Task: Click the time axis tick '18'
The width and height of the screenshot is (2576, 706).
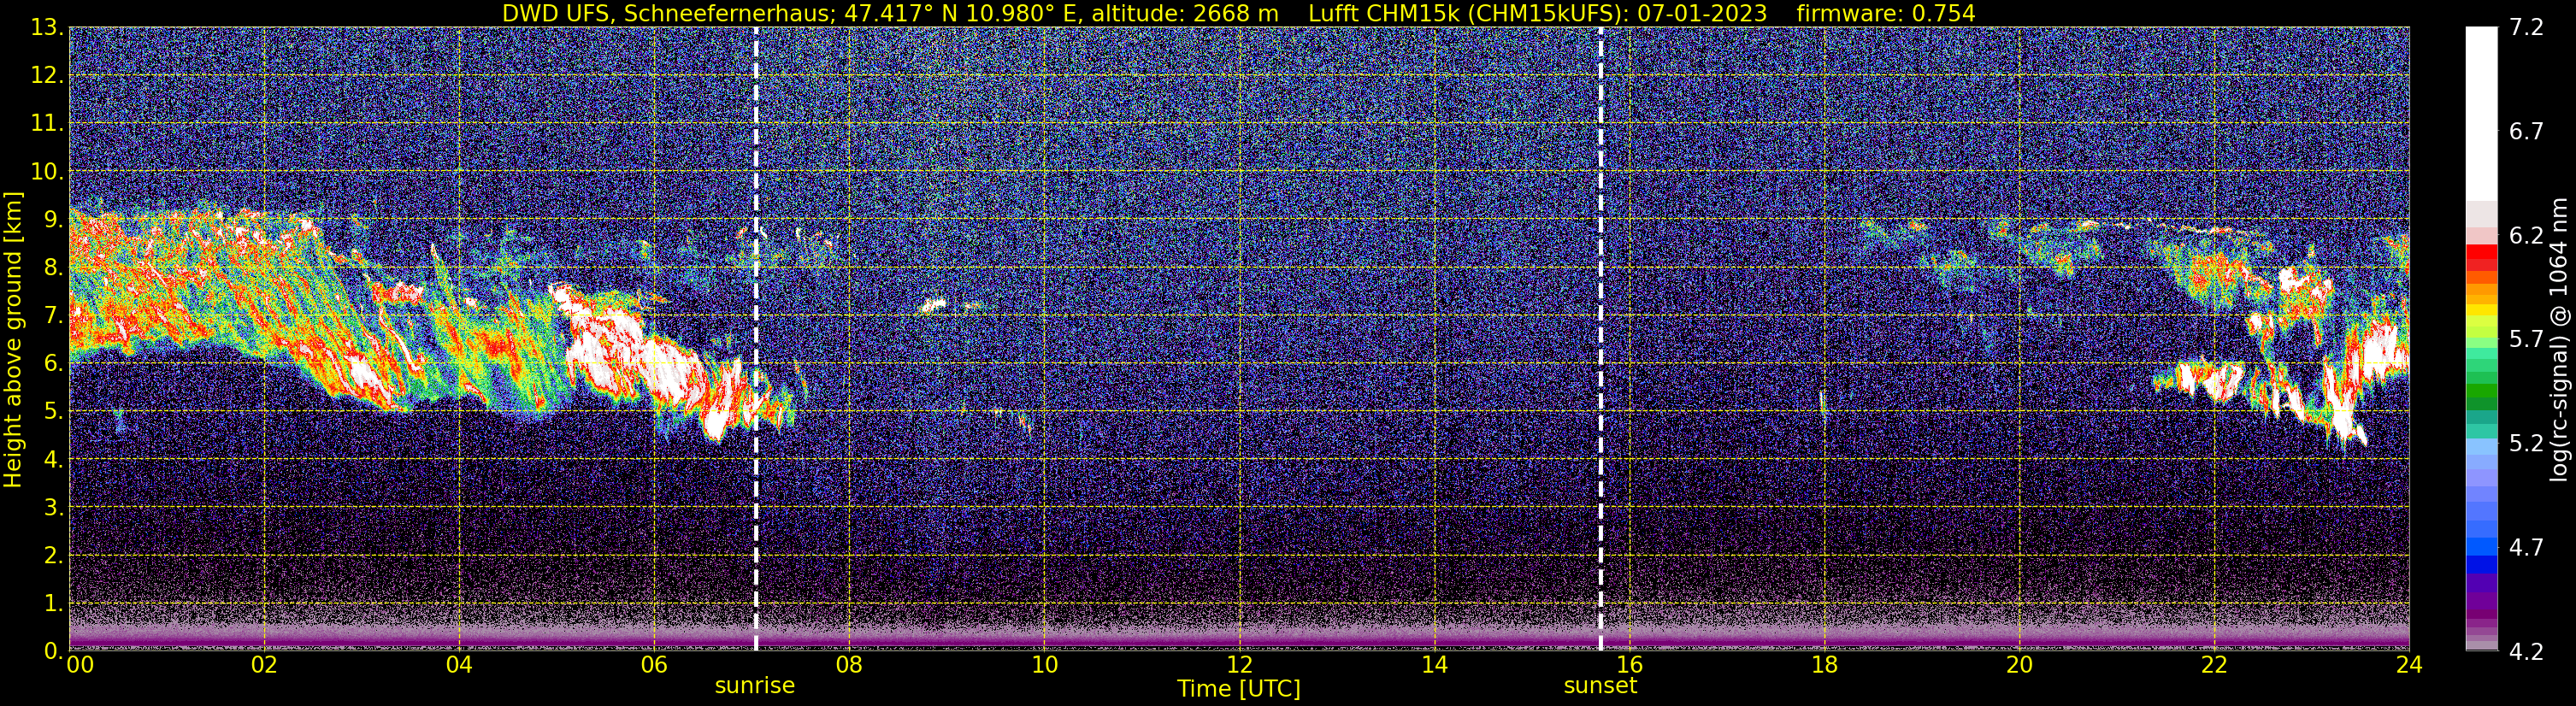Action: (1824, 665)
